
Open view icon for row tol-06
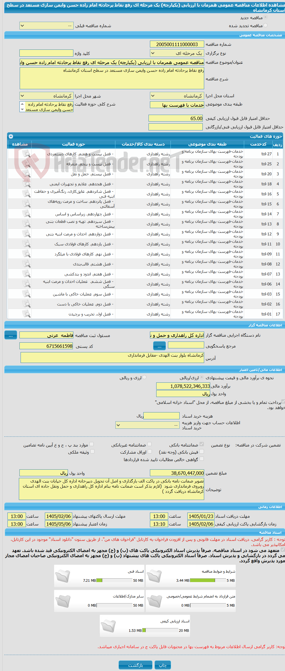pyautogui.click(x=26, y=284)
